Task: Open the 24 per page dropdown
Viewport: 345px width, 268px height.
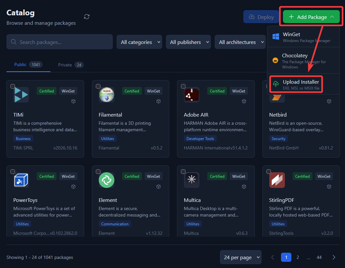Action: 241,257
